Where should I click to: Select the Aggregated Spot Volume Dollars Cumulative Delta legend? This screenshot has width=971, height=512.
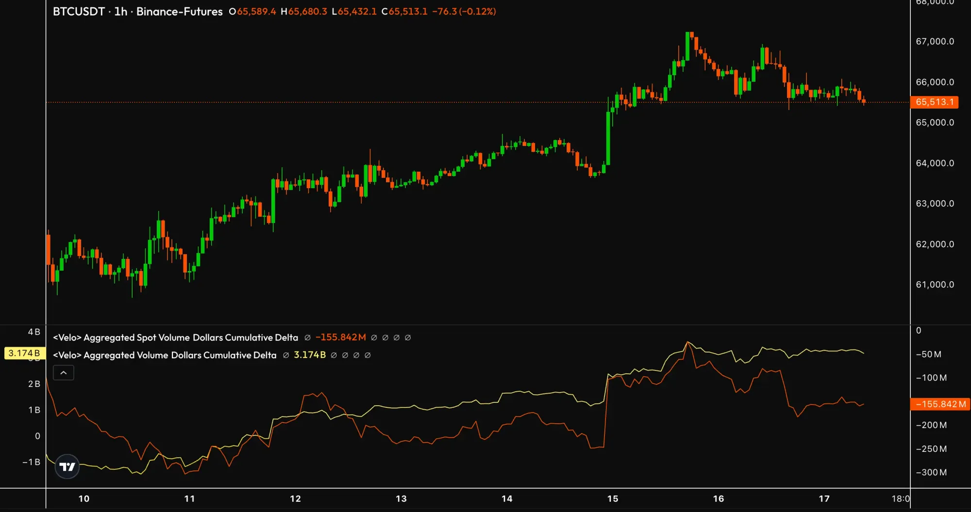coord(175,337)
